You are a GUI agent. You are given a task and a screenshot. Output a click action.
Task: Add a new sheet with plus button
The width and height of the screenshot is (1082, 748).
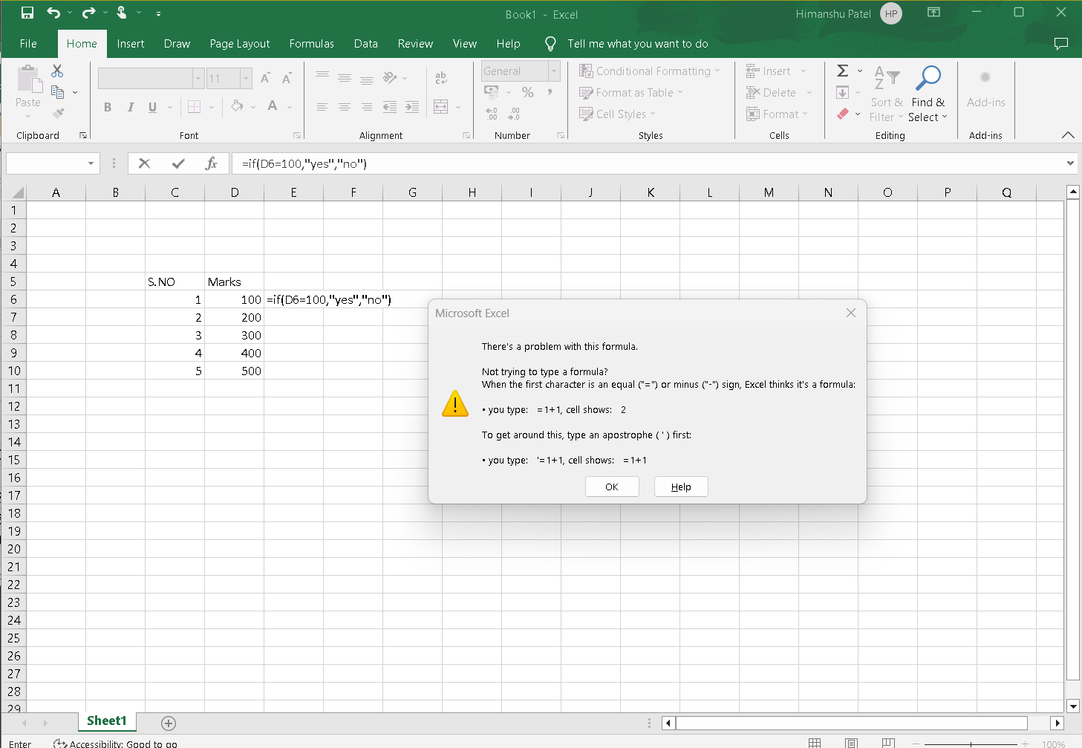pyautogui.click(x=169, y=723)
